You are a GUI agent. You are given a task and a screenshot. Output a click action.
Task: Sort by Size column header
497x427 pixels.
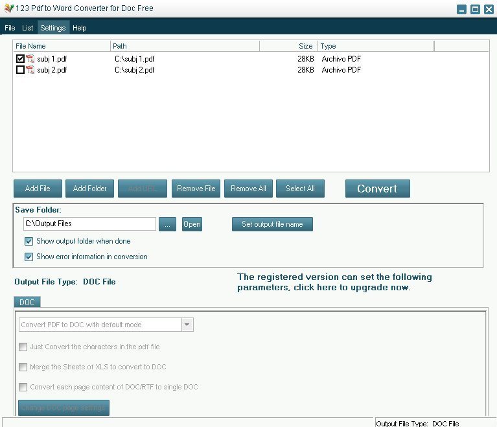click(288, 46)
